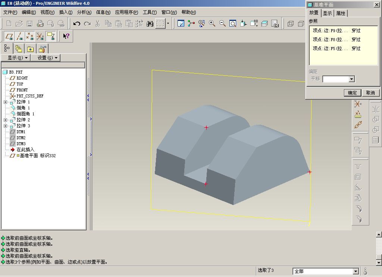This screenshot has width=382, height=277.
Task: Open the 设置(G) dropdown in navigator
Action: tap(45, 58)
